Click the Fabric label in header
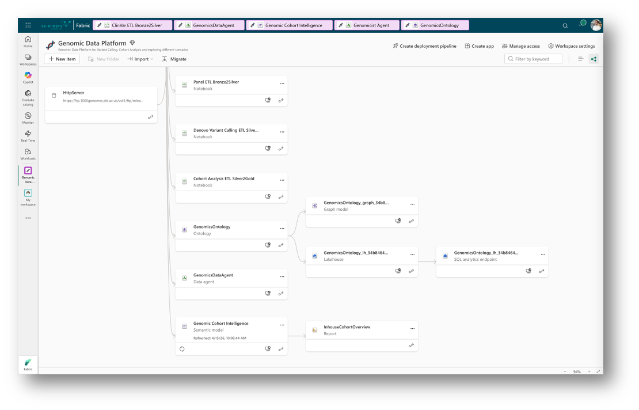This screenshot has width=639, height=410. click(83, 25)
